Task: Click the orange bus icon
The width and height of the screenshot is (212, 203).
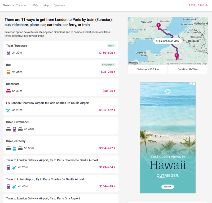Action: tap(8, 72)
